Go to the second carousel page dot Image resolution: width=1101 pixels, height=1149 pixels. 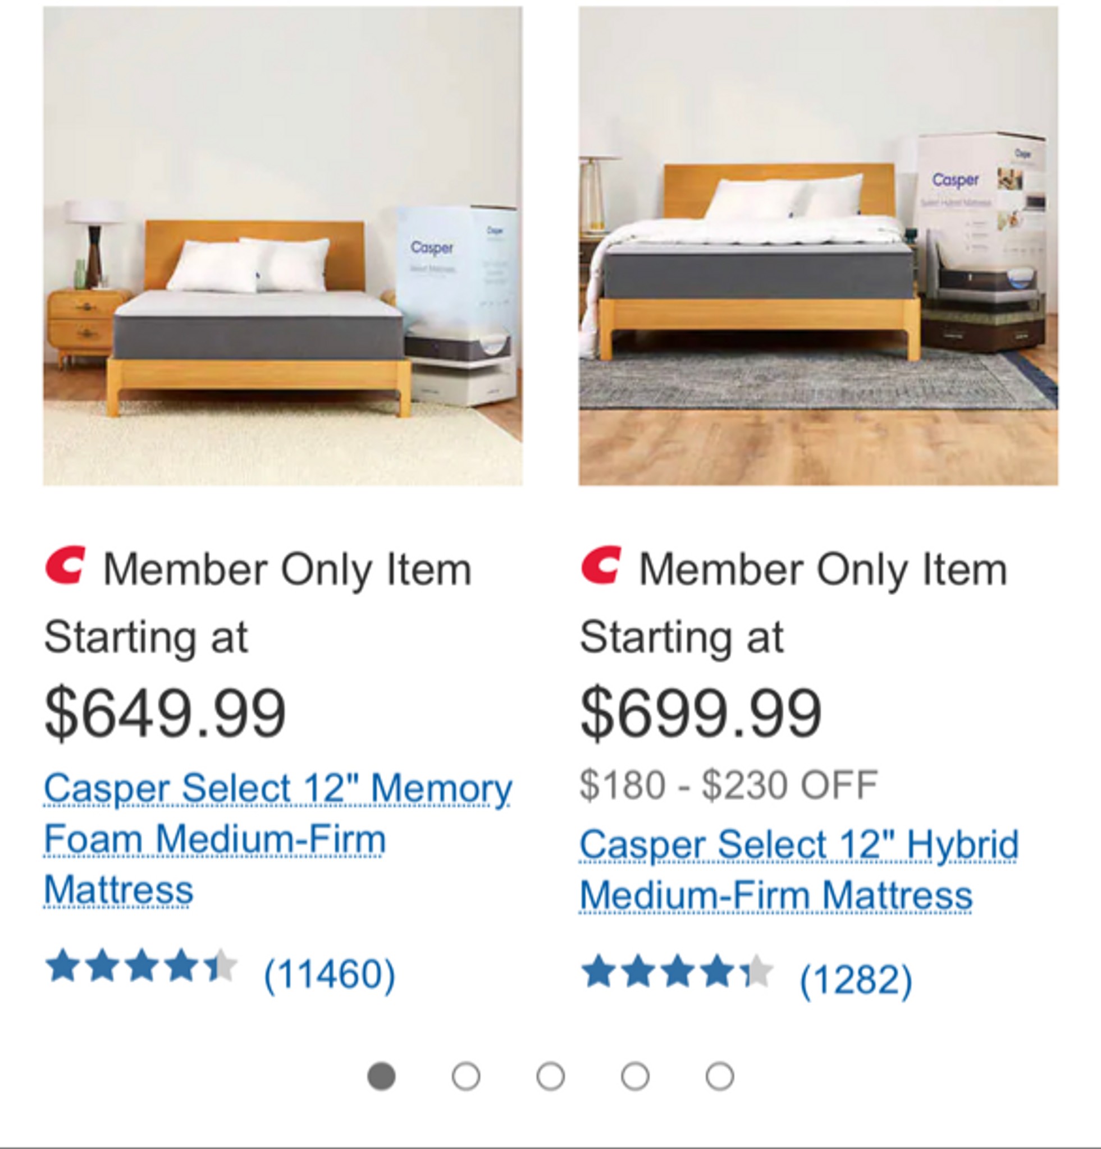466,1076
